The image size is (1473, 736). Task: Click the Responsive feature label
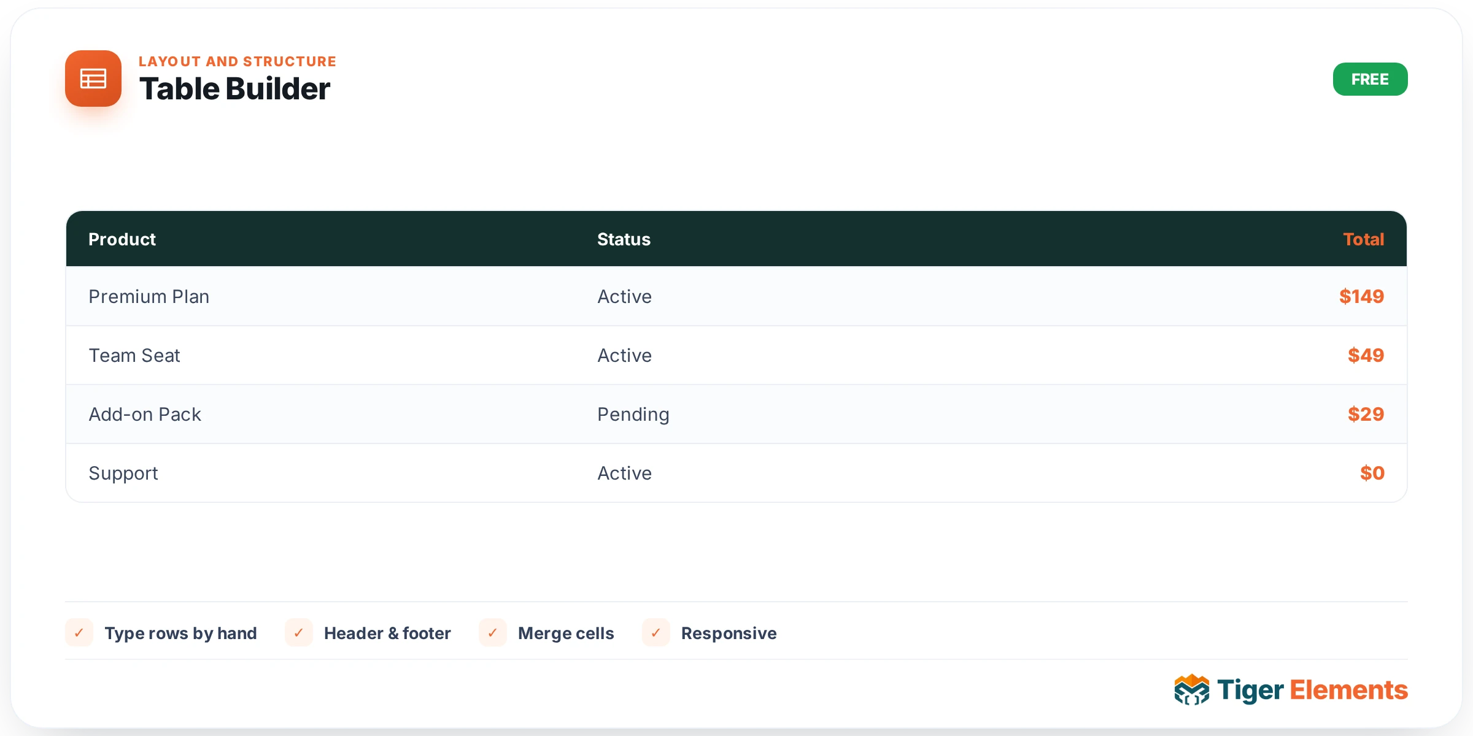(729, 633)
